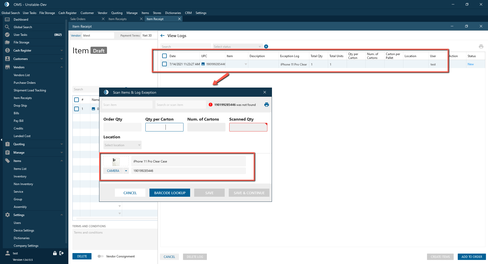Open the Dictionaries menu
This screenshot has width=488, height=264.
click(x=173, y=13)
